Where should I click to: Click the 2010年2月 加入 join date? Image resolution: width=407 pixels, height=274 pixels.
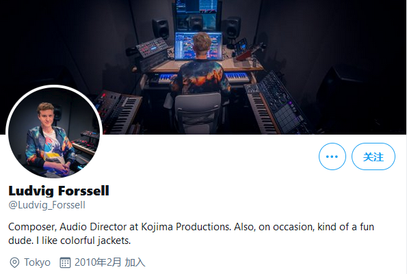pos(110,262)
